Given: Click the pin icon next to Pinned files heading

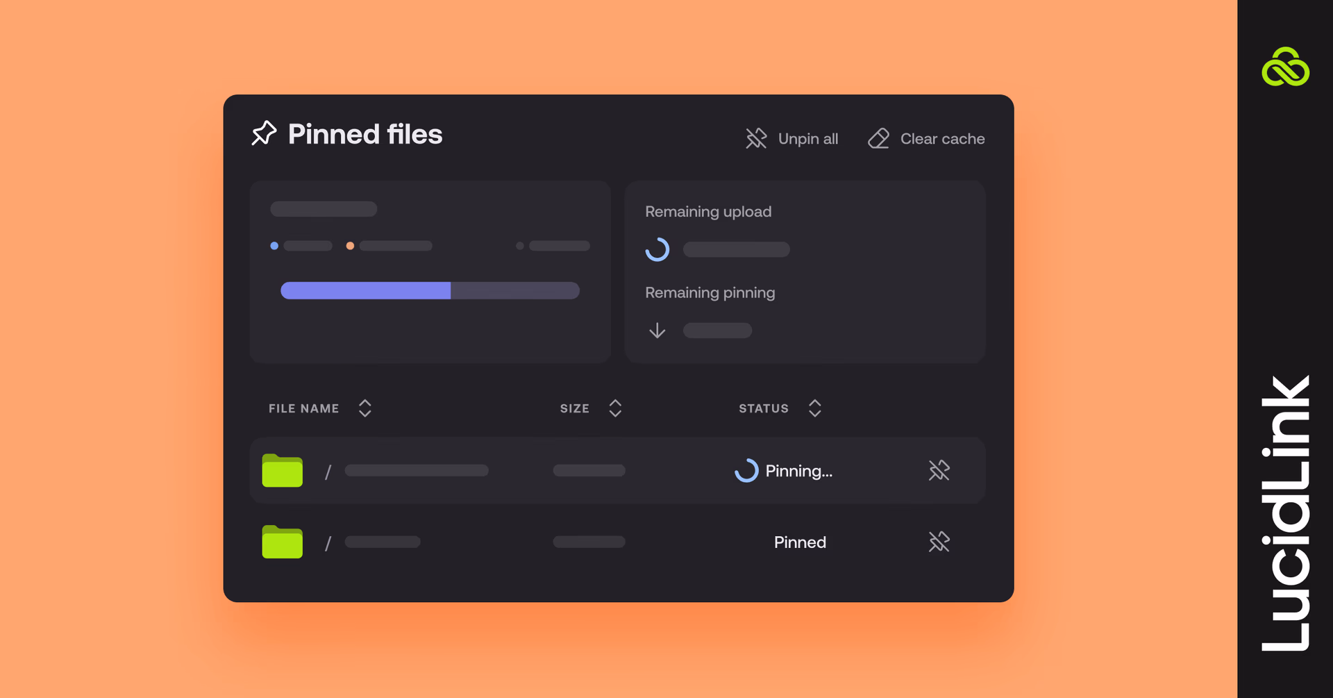Looking at the screenshot, I should click(x=264, y=133).
